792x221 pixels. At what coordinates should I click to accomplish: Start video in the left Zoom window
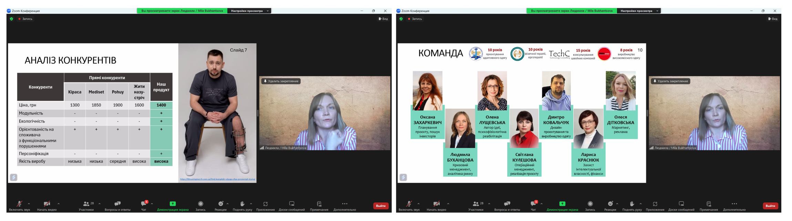click(x=47, y=205)
